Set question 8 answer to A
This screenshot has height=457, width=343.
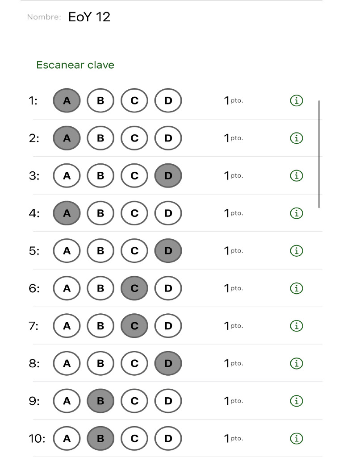67,363
